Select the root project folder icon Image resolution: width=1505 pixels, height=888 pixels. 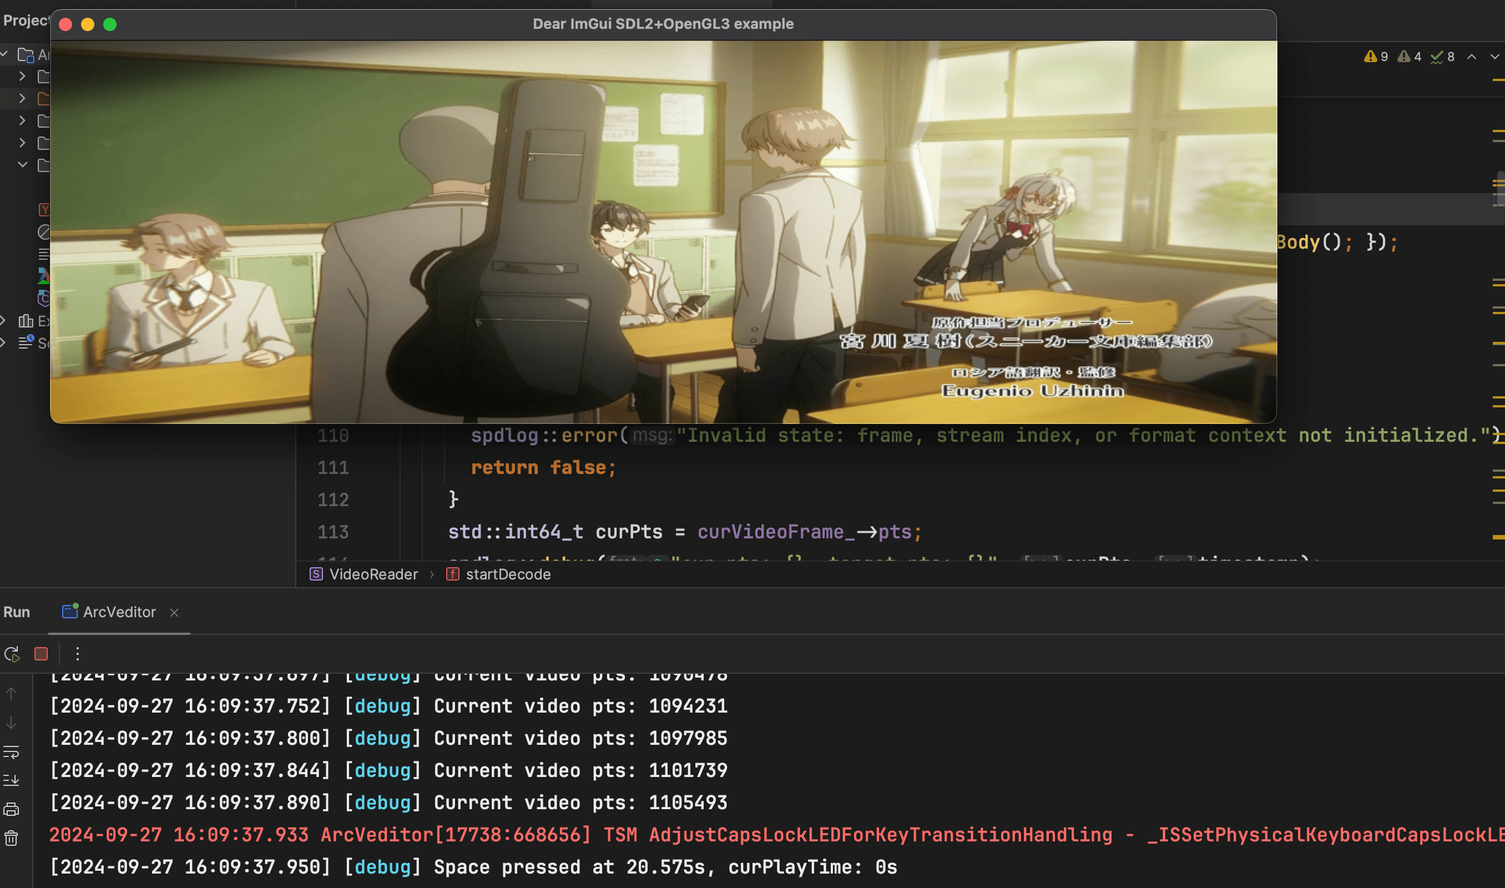tap(26, 55)
